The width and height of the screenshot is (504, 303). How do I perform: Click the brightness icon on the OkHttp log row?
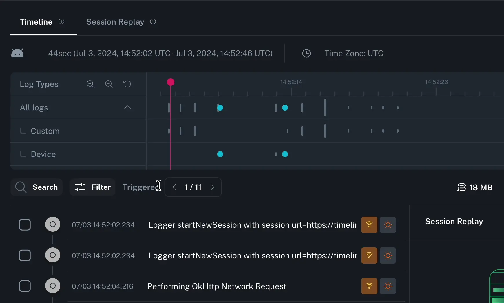pyautogui.click(x=388, y=286)
